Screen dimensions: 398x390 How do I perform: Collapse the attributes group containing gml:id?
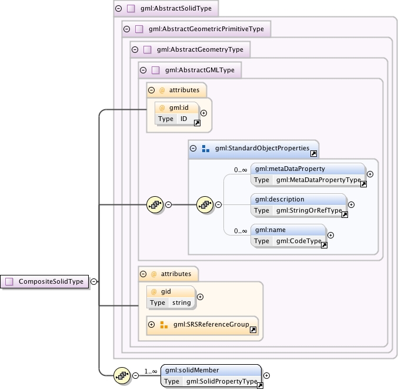pyautogui.click(x=151, y=90)
